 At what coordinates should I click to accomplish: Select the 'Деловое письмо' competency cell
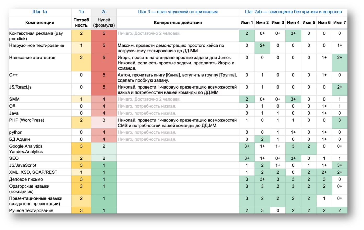[40, 179]
